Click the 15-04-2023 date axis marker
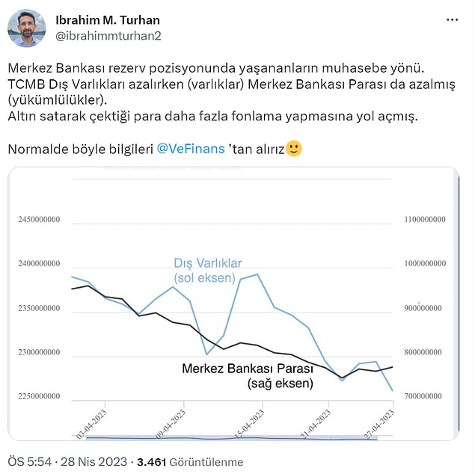The image size is (475, 474). [x=249, y=424]
